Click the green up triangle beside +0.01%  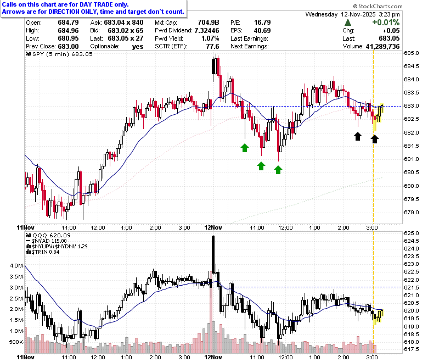pos(348,23)
